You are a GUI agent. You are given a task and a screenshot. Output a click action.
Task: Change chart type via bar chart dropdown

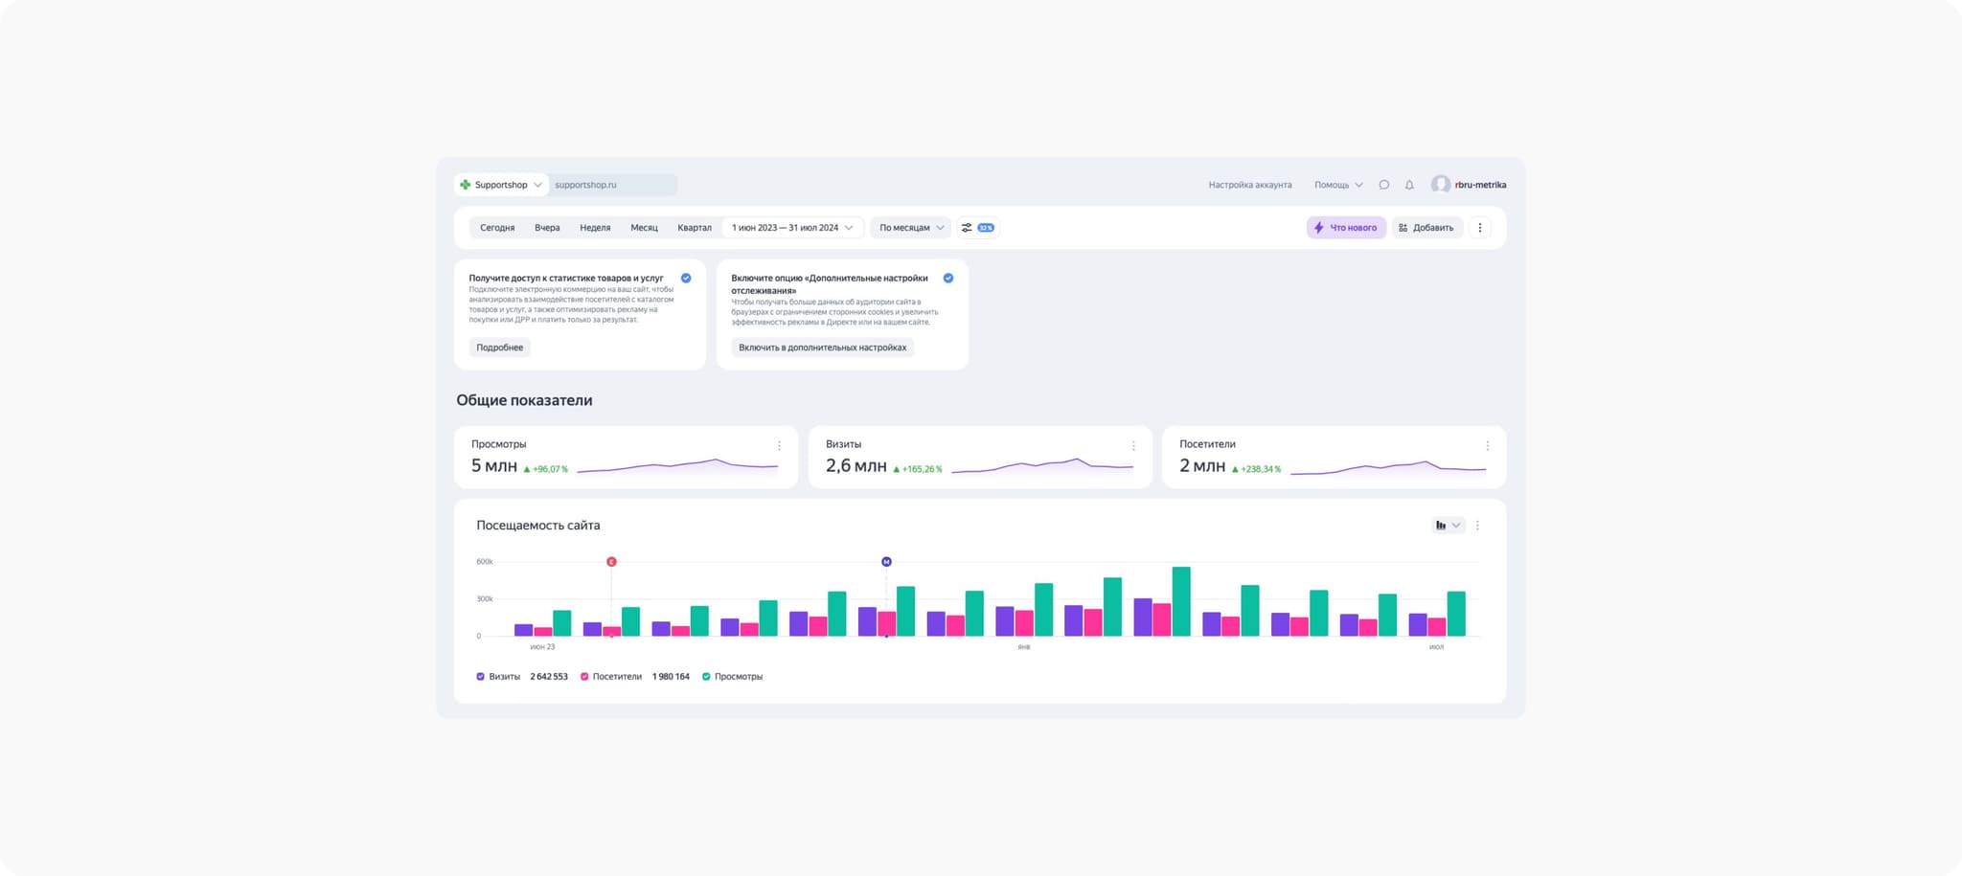[x=1447, y=526]
